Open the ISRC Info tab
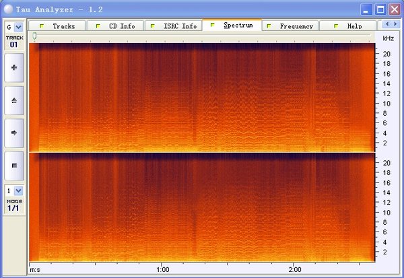Image resolution: width=404 pixels, height=278 pixels. 174,26
